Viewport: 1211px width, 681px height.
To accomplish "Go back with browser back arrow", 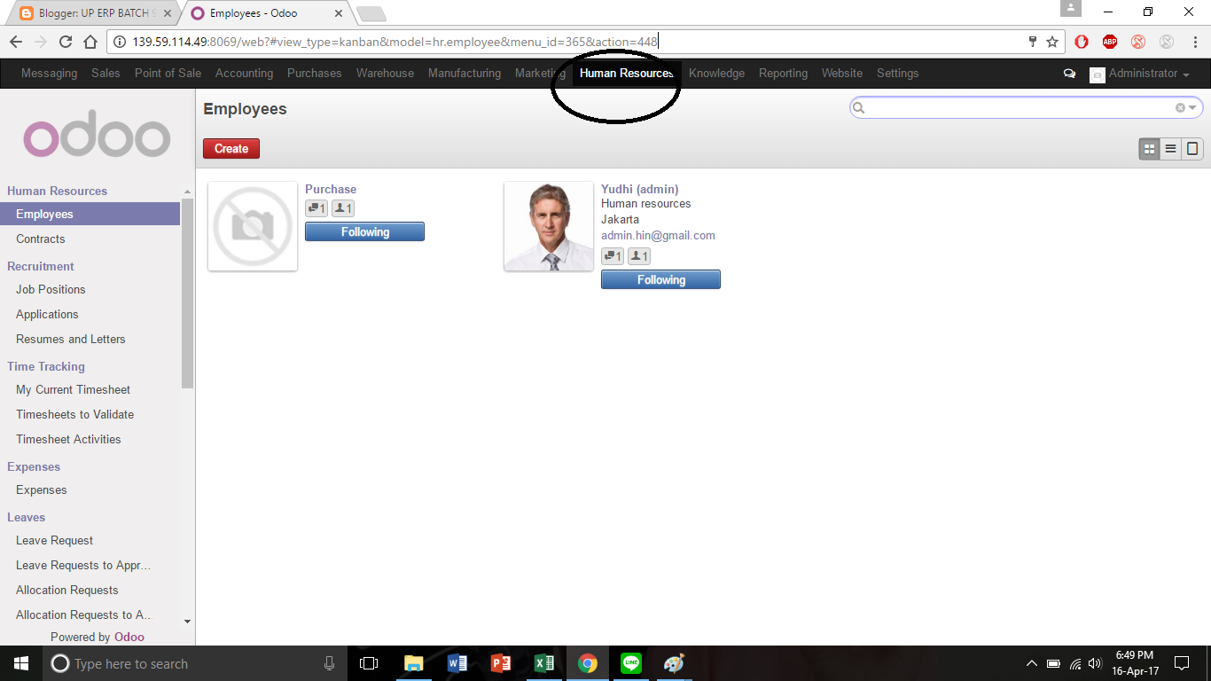I will [16, 42].
